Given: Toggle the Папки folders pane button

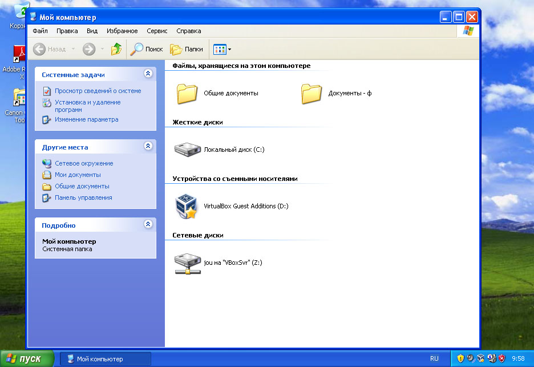Looking at the screenshot, I should 187,49.
